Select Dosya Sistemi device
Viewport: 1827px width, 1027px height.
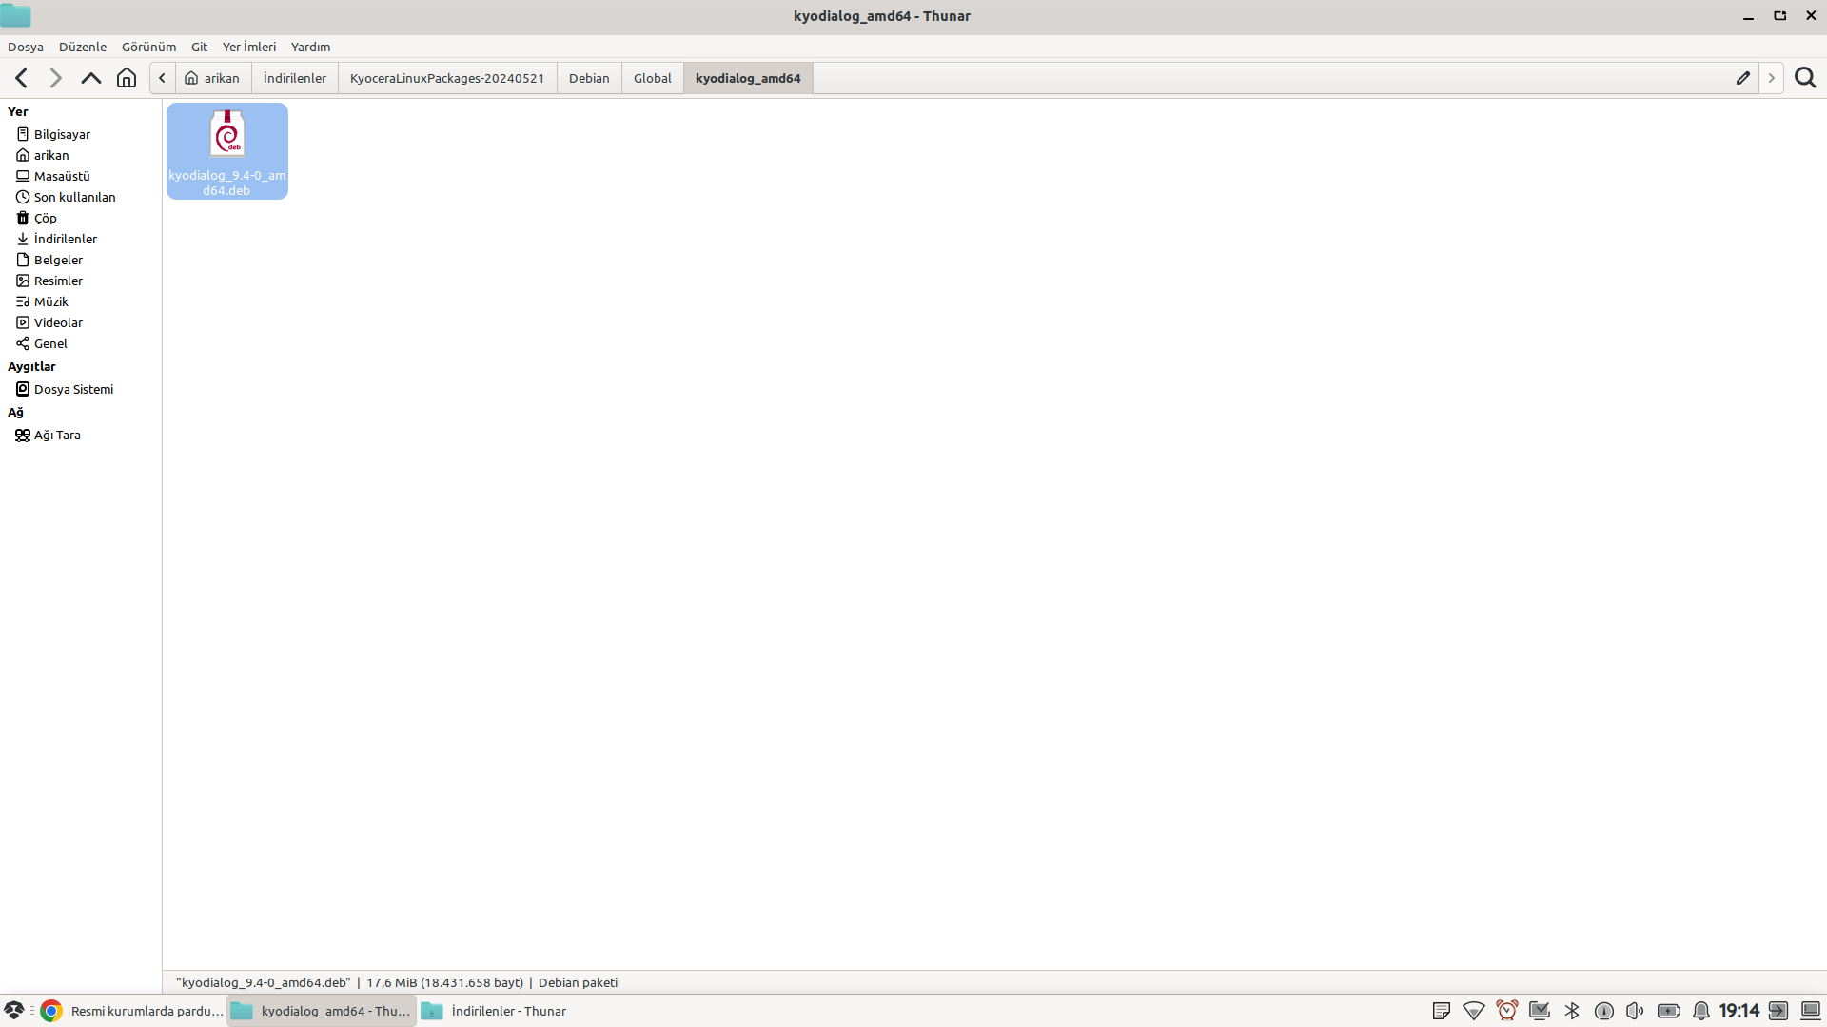[73, 389]
